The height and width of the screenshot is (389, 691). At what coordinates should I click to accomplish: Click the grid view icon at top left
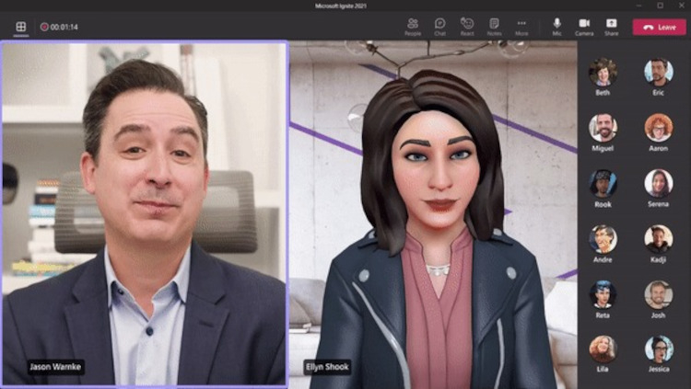pos(20,27)
